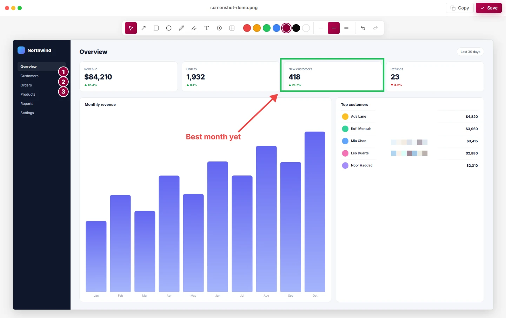Select the rectangle shape tool
Image resolution: width=506 pixels, height=318 pixels.
click(x=156, y=28)
